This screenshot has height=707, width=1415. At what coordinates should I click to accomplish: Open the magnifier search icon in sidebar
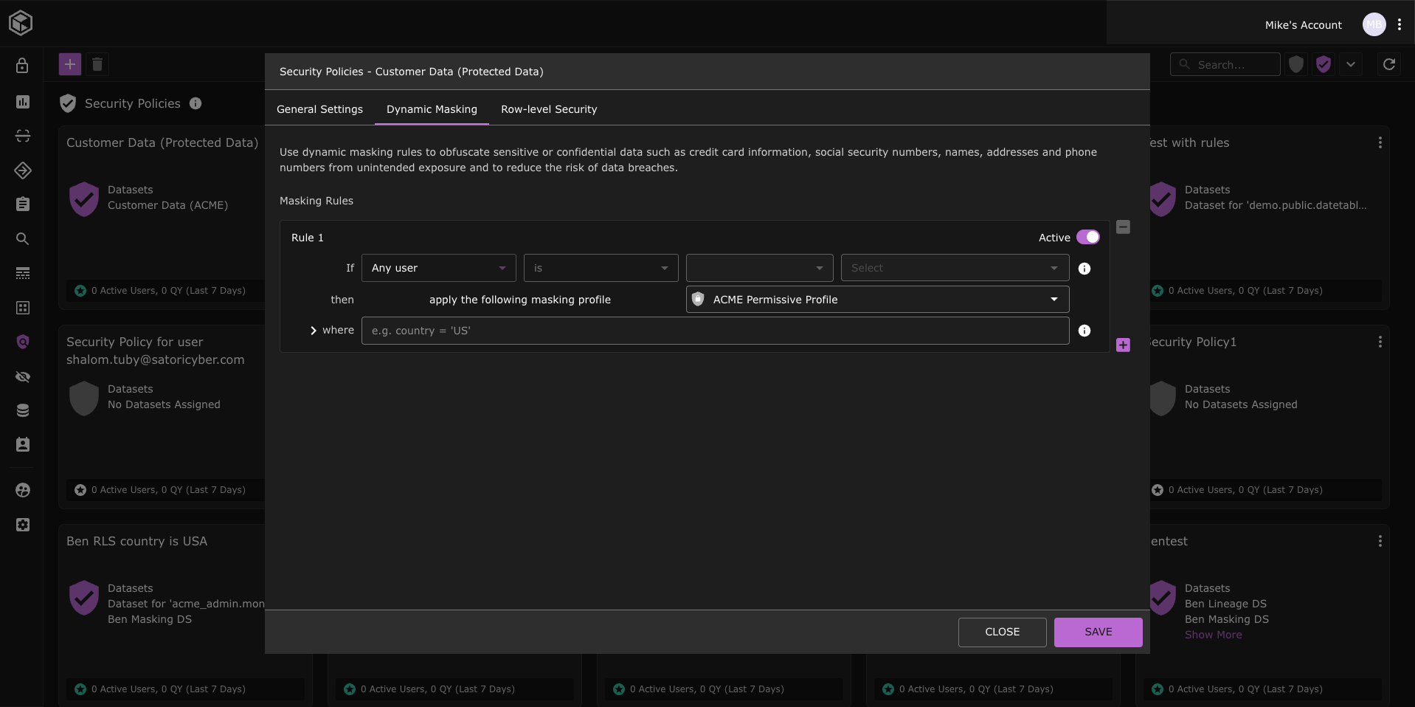(x=23, y=239)
